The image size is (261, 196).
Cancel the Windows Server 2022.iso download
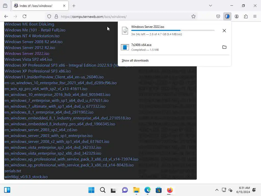[224, 31]
